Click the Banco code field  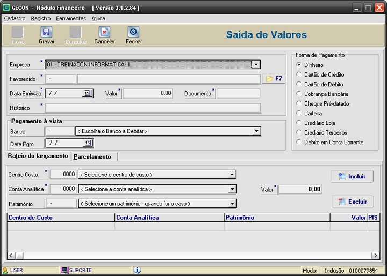pos(60,131)
